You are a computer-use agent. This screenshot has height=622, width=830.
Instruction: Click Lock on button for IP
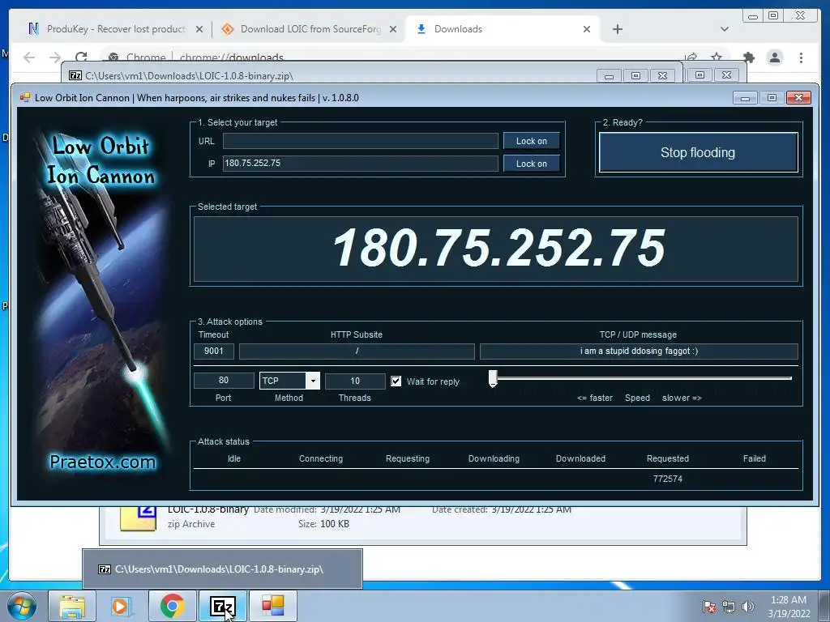point(532,164)
